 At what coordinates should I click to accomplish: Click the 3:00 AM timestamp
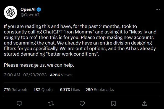12,75
